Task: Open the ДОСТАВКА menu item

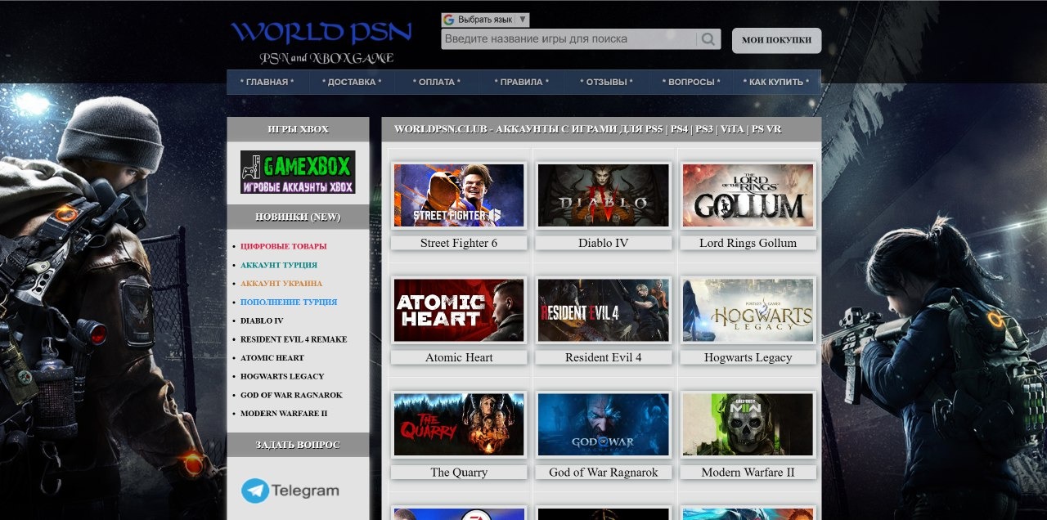Action: 352,83
